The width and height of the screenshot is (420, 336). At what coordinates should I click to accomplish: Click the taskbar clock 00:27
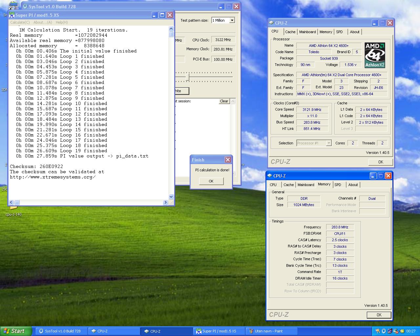pos(411,331)
